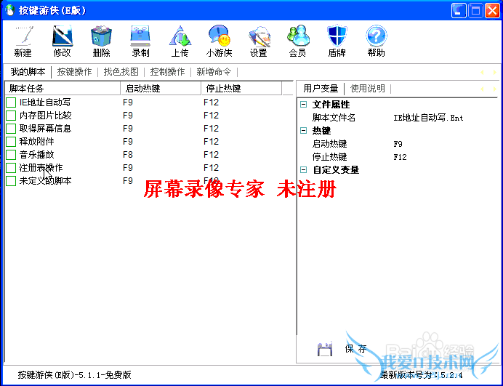Click the 保存 save button label
Screen dimensions: 503x386
(x=355, y=349)
